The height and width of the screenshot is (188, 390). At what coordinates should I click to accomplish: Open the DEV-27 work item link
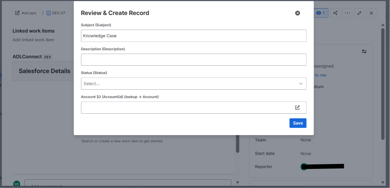[56, 13]
